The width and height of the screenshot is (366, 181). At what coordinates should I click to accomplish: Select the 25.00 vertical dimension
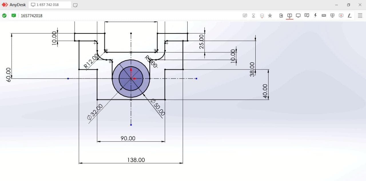202,42
